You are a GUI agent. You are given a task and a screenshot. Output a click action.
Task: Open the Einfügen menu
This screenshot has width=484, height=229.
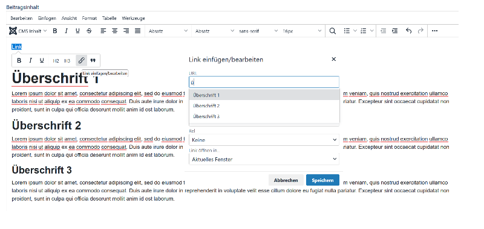tap(47, 19)
